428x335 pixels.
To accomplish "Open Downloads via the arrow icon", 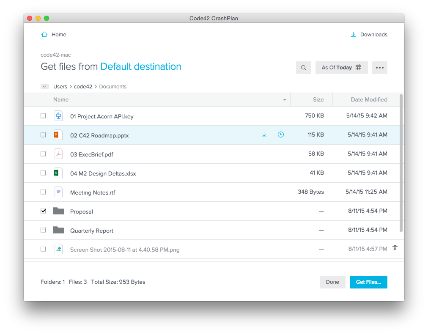I will pyautogui.click(x=353, y=35).
